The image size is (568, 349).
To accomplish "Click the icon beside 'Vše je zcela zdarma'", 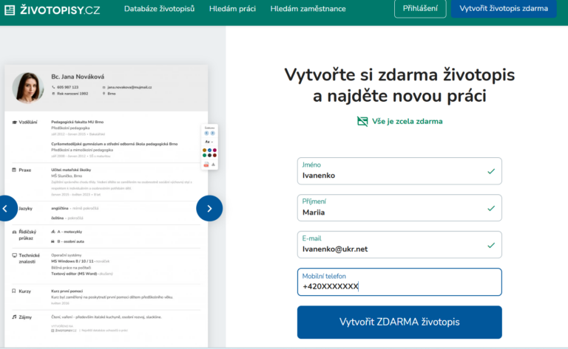I will click(x=362, y=121).
